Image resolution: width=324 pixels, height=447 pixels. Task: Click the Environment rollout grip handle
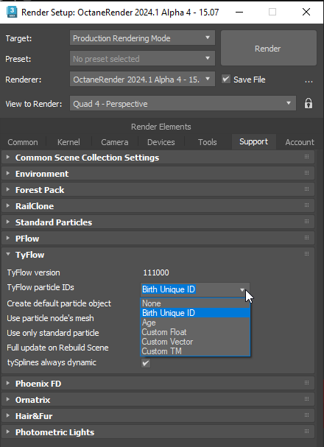click(306, 173)
